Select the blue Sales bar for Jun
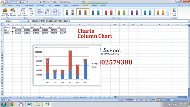This screenshot has width=190, height=107. 85,71
